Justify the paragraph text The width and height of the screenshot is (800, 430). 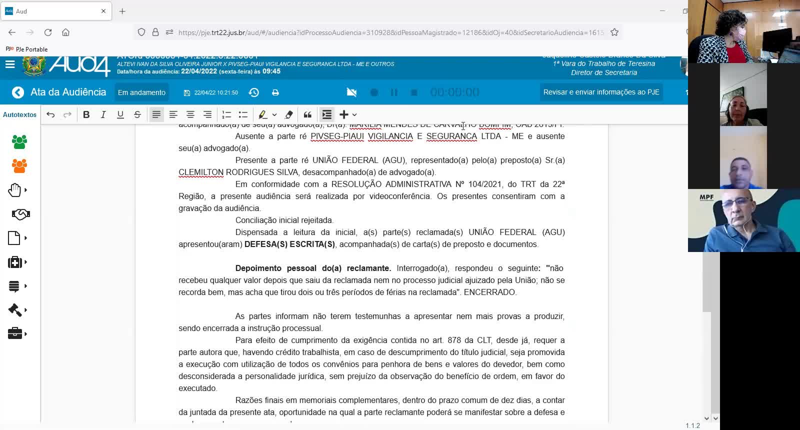156,115
